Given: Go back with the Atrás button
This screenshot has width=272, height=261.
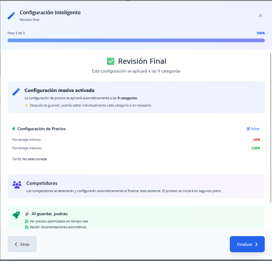Looking at the screenshot, I should pyautogui.click(x=22, y=244).
